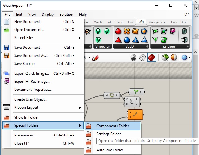Open the Components Folder
199x155 pixels.
[113, 126]
